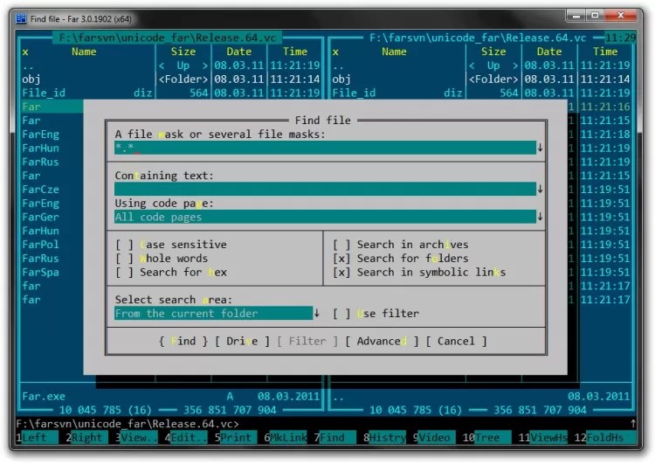
Task: Click the left panel Name column header
Action: tap(84, 52)
